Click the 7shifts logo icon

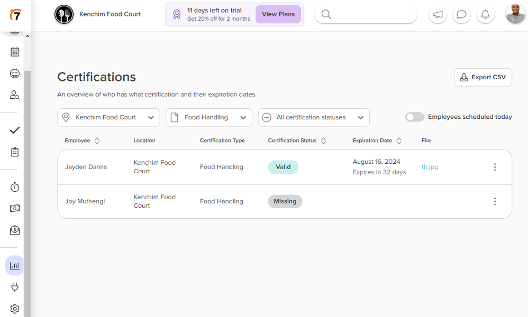coord(15,14)
